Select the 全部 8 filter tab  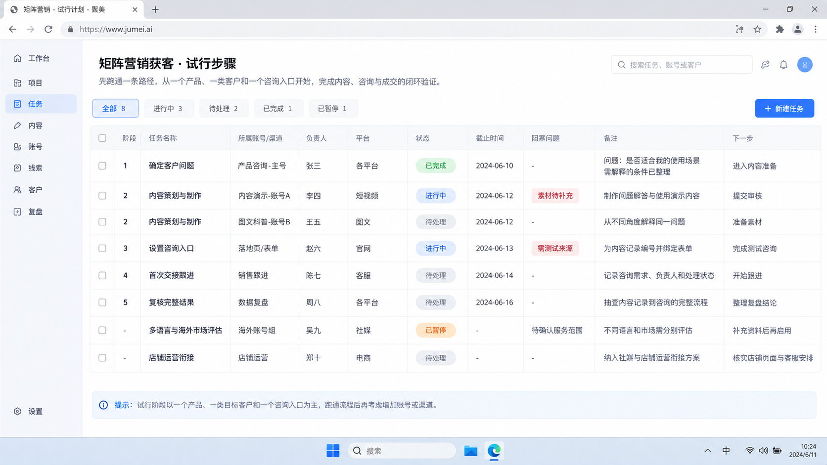coord(115,108)
